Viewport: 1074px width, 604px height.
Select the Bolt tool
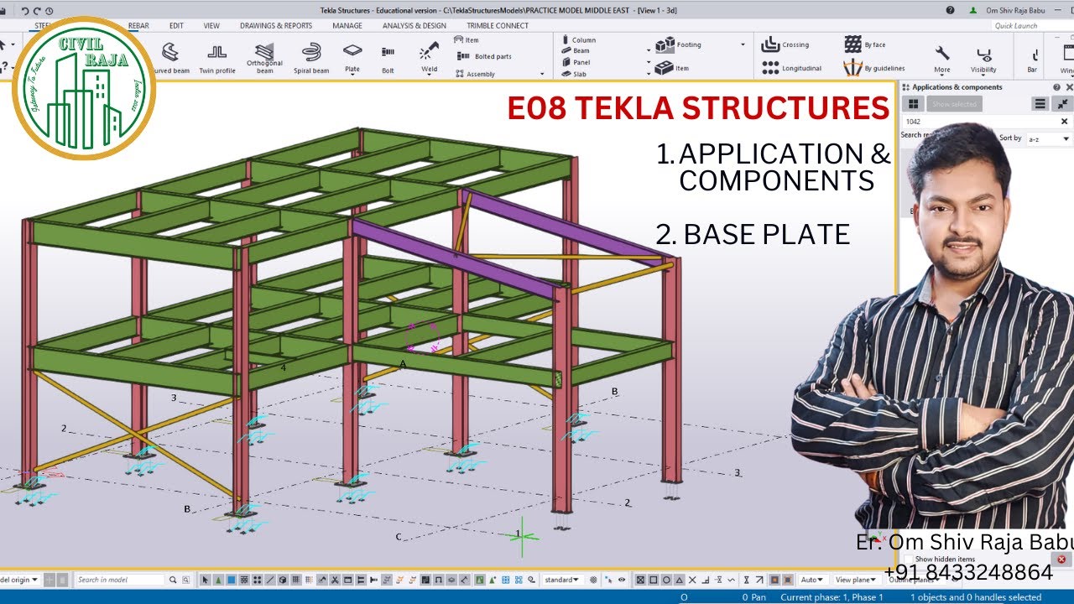[388, 59]
